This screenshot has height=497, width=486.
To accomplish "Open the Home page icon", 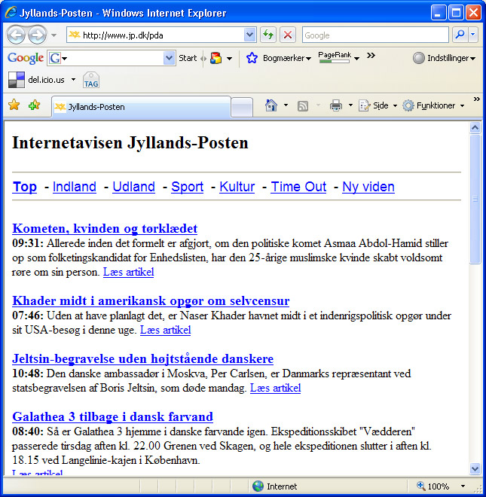I will (271, 105).
